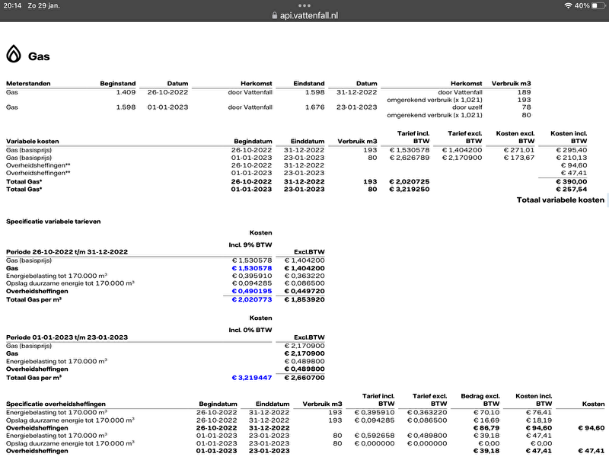Select tariff € 2,626789 incl. BTW
The height and width of the screenshot is (457, 609).
[410, 158]
